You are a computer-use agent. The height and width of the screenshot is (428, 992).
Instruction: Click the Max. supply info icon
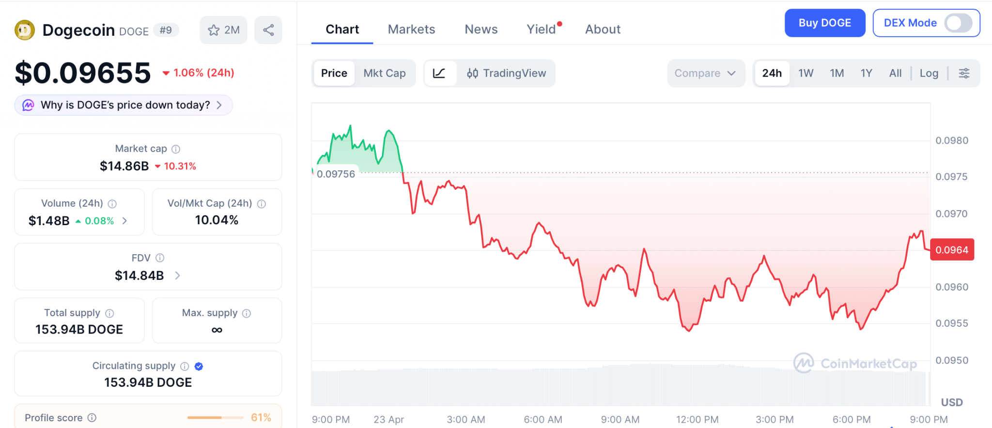[247, 313]
